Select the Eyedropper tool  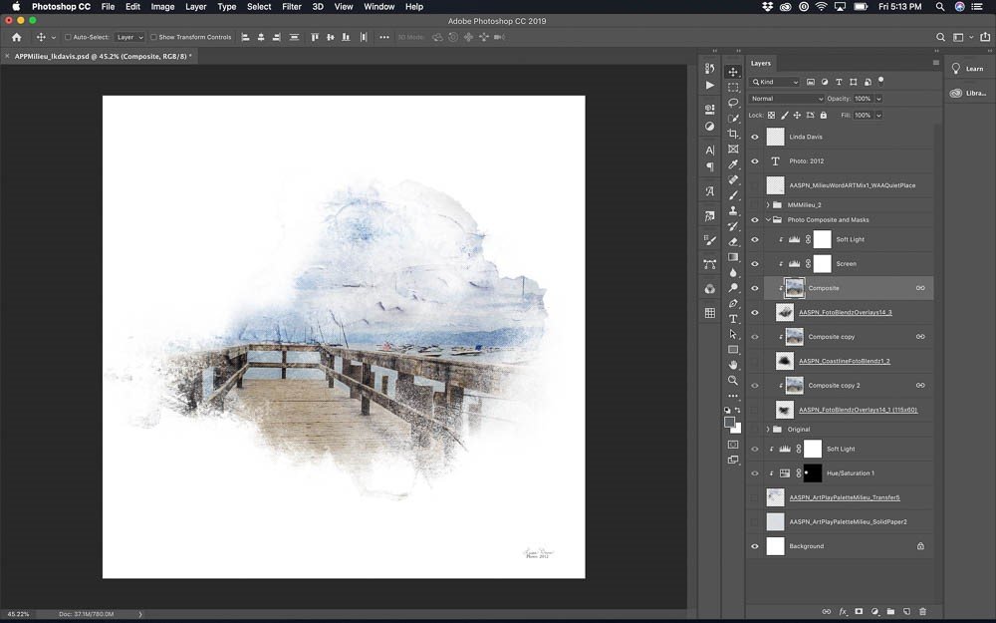pos(733,164)
